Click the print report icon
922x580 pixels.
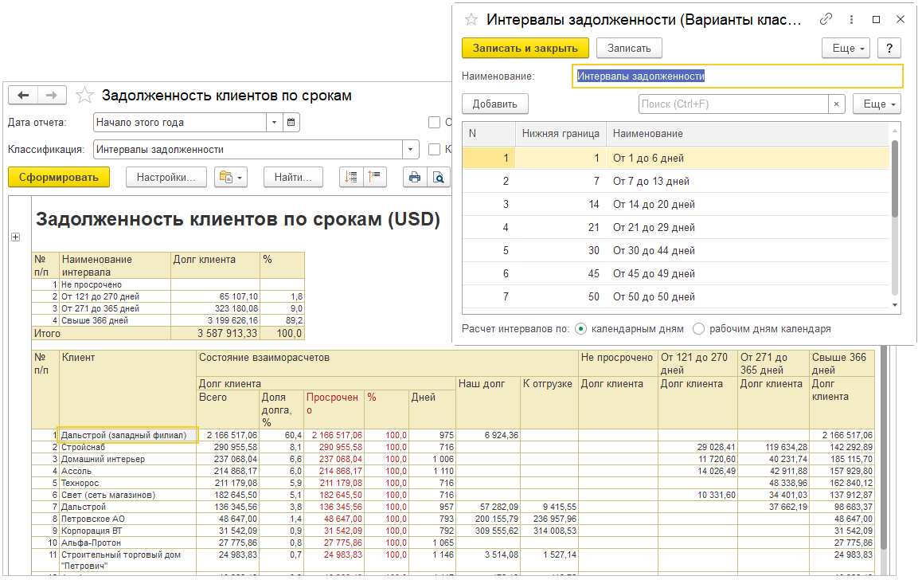pos(414,177)
